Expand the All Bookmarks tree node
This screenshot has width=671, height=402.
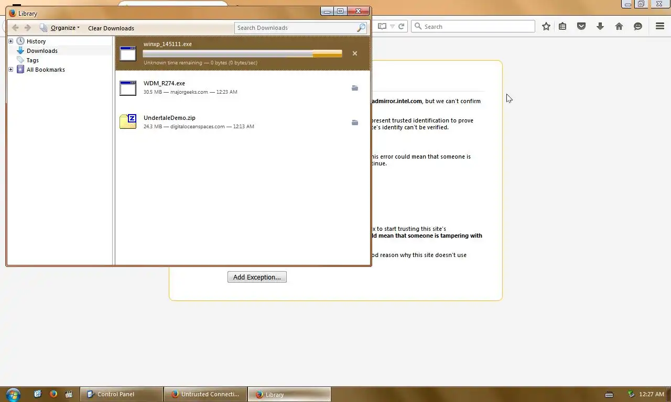click(x=10, y=69)
